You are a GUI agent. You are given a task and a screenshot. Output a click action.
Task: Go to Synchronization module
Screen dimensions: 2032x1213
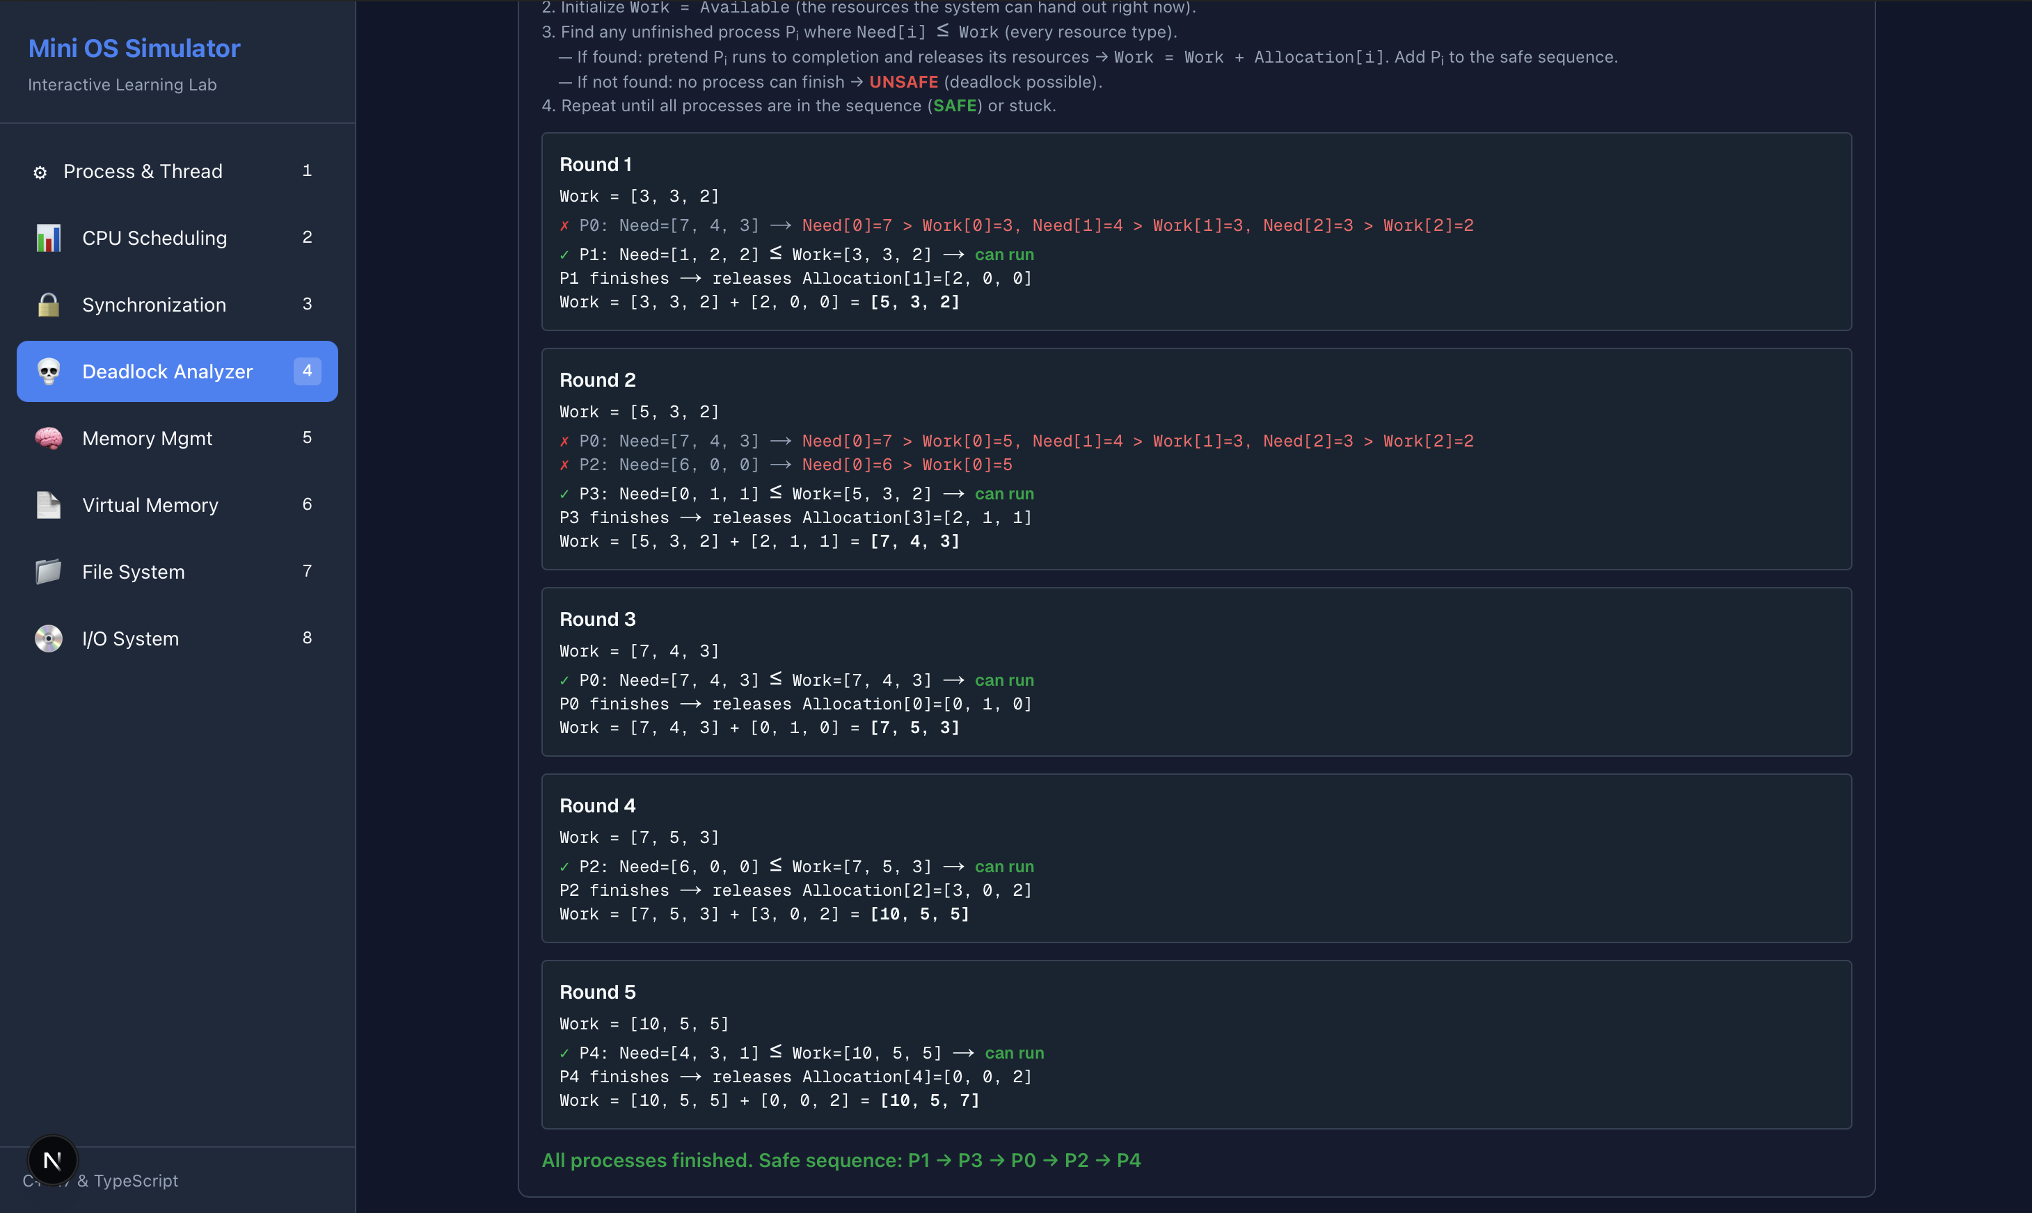154,305
